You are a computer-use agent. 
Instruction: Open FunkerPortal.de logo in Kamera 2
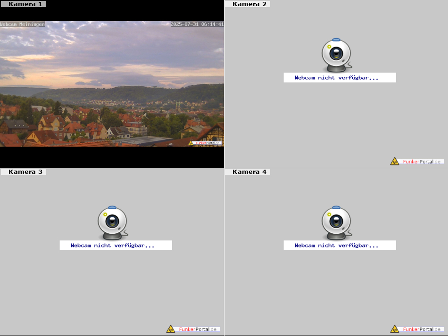(417, 161)
